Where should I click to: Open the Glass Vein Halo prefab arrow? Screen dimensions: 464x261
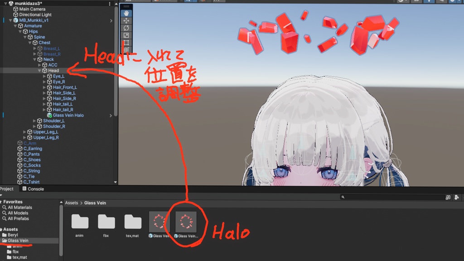[111, 116]
